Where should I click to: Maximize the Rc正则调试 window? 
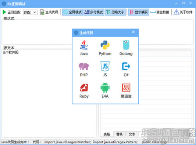click(x=183, y=3)
